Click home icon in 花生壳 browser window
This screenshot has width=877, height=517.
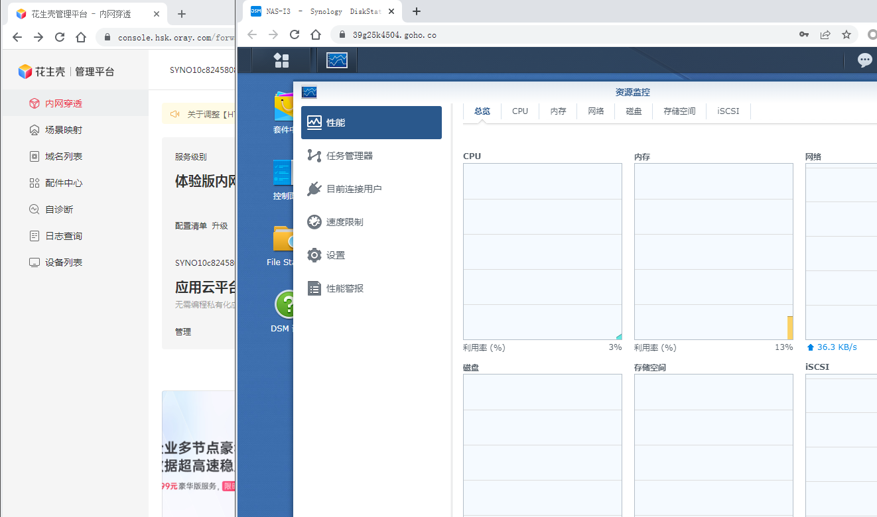click(x=81, y=37)
